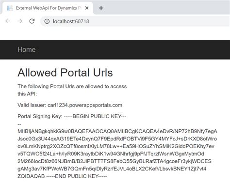Image resolution: width=230 pixels, height=184 pixels.
Task: Click key line starting with ZQIDAQAB
Action: pos(62,176)
